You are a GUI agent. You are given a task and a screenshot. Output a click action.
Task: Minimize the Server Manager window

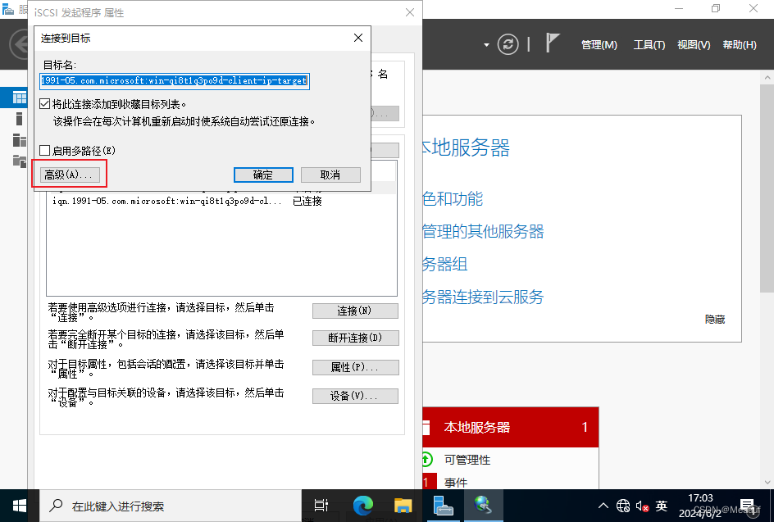tap(679, 8)
